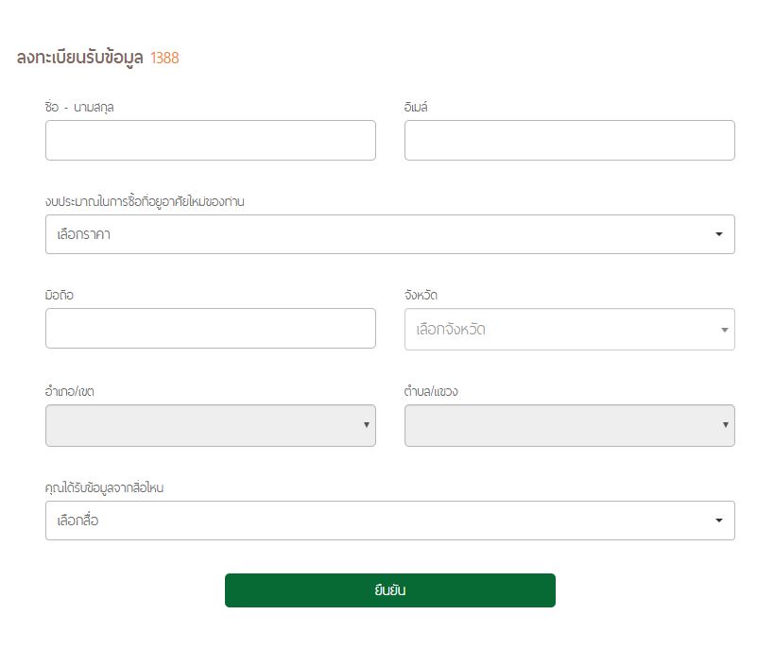Click the มือถือ field label
The width and height of the screenshot is (774, 649).
(x=59, y=296)
